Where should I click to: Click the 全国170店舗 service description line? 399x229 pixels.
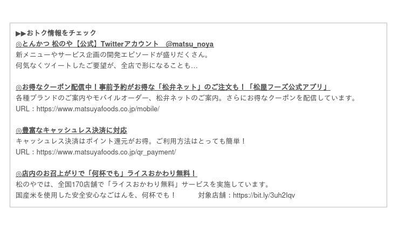(x=143, y=184)
